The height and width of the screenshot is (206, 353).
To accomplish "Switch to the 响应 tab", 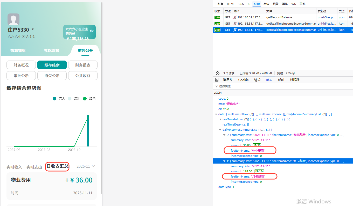I will [269, 80].
